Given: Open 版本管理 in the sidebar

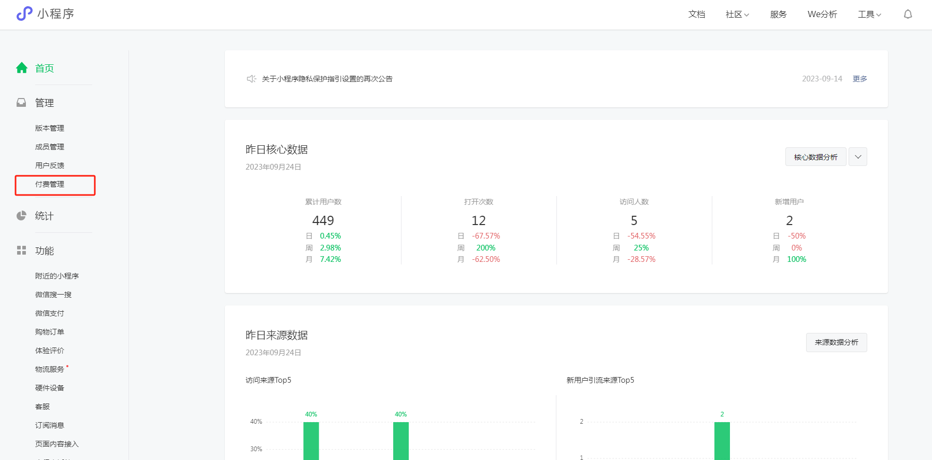Looking at the screenshot, I should pos(50,128).
